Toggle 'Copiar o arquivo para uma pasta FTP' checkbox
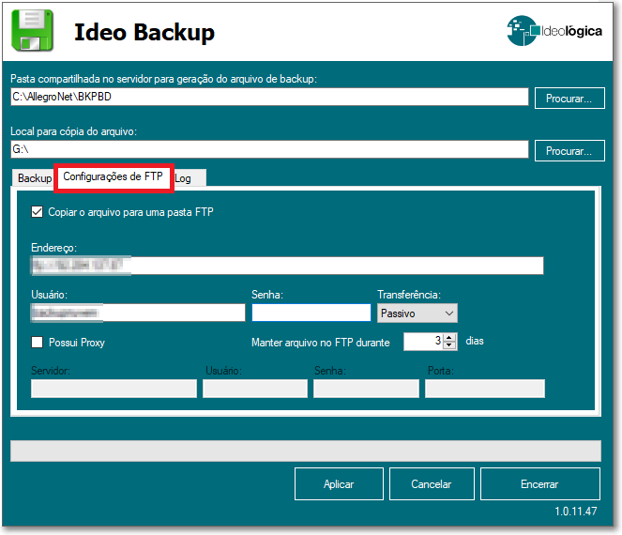This screenshot has width=622, height=535. coord(37,212)
